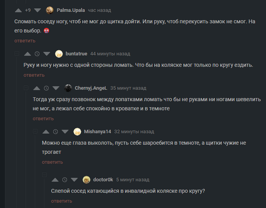Image resolution: width=266 pixels, height=208 pixels.
Task: Collapse doctor0k's comment
Action: [x=44, y=180]
